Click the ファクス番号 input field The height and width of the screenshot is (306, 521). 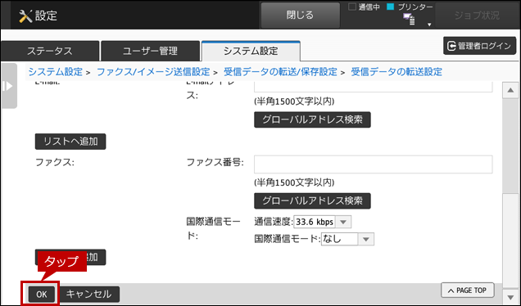[374, 164]
